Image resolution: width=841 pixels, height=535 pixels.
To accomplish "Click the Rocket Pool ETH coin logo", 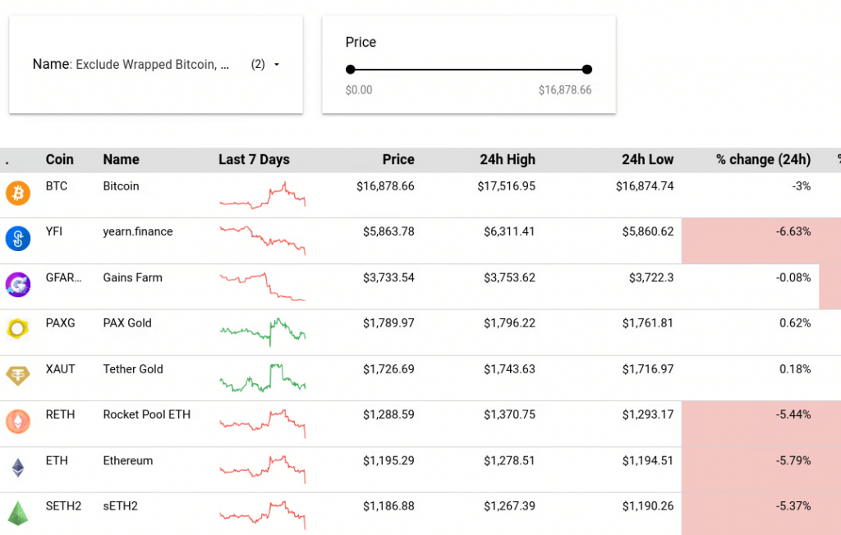I will (18, 421).
